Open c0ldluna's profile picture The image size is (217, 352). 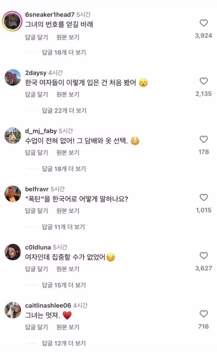click(13, 252)
